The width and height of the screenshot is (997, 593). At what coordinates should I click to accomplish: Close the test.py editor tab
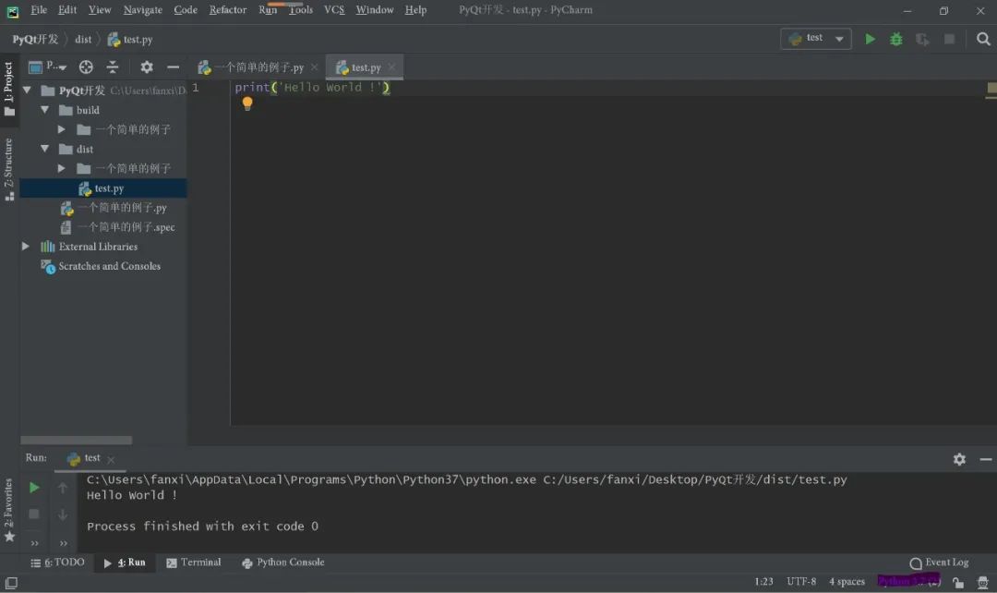tap(391, 67)
